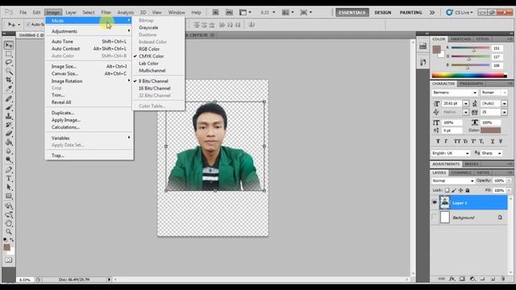Viewport: 516px width, 290px height.
Task: Click the Design workspace button
Action: pos(383,13)
